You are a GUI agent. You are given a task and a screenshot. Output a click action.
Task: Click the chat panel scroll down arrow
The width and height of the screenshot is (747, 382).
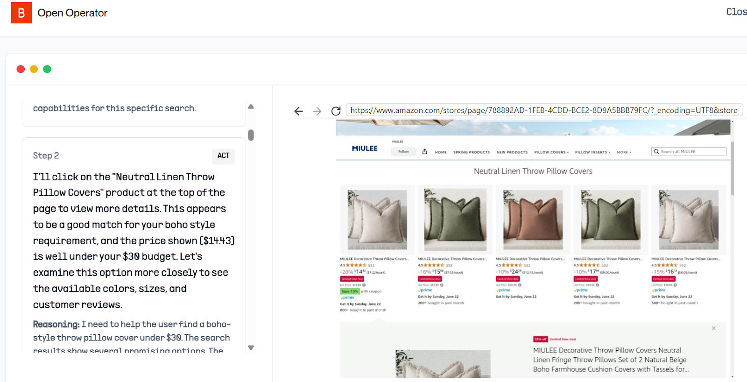point(251,347)
